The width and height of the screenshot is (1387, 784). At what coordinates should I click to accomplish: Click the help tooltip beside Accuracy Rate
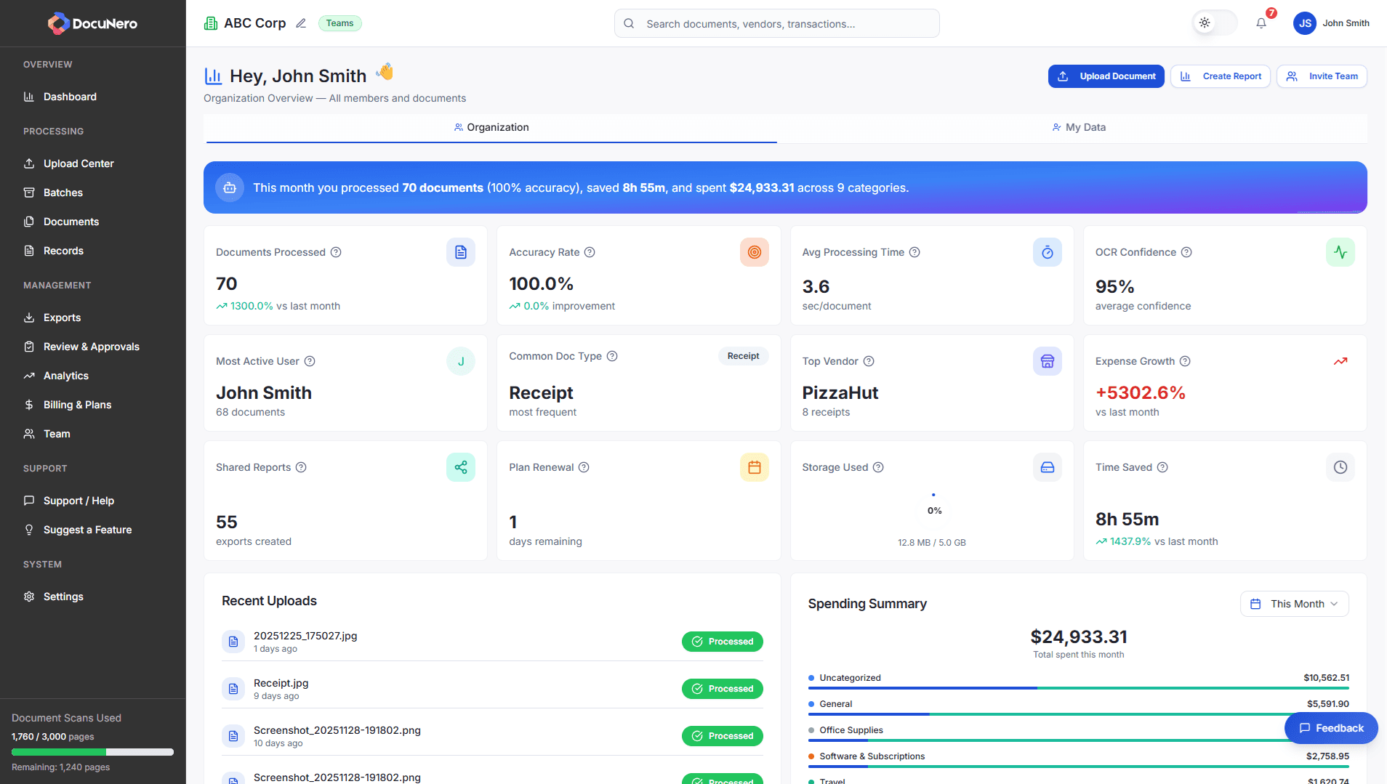point(589,252)
